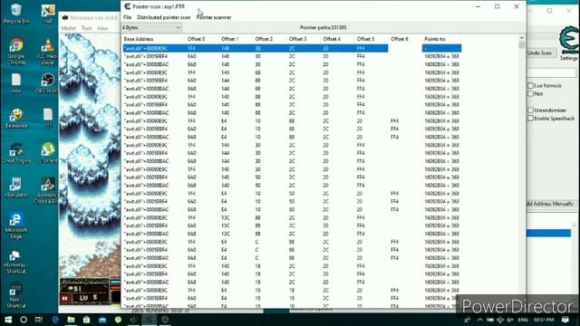Click the Undo Scan button

(540, 53)
